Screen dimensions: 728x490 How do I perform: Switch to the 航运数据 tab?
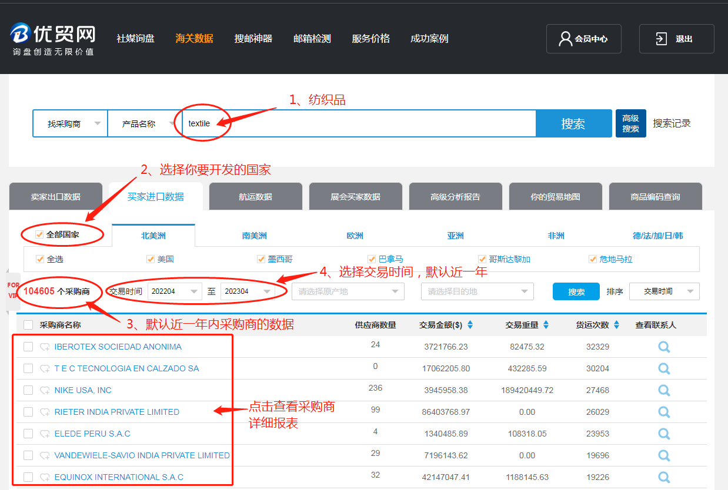tap(256, 197)
